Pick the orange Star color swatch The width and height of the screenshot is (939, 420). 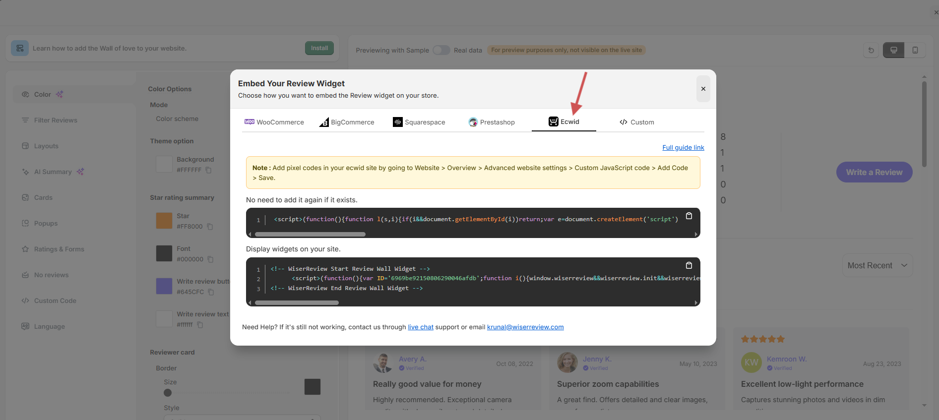[x=164, y=221]
